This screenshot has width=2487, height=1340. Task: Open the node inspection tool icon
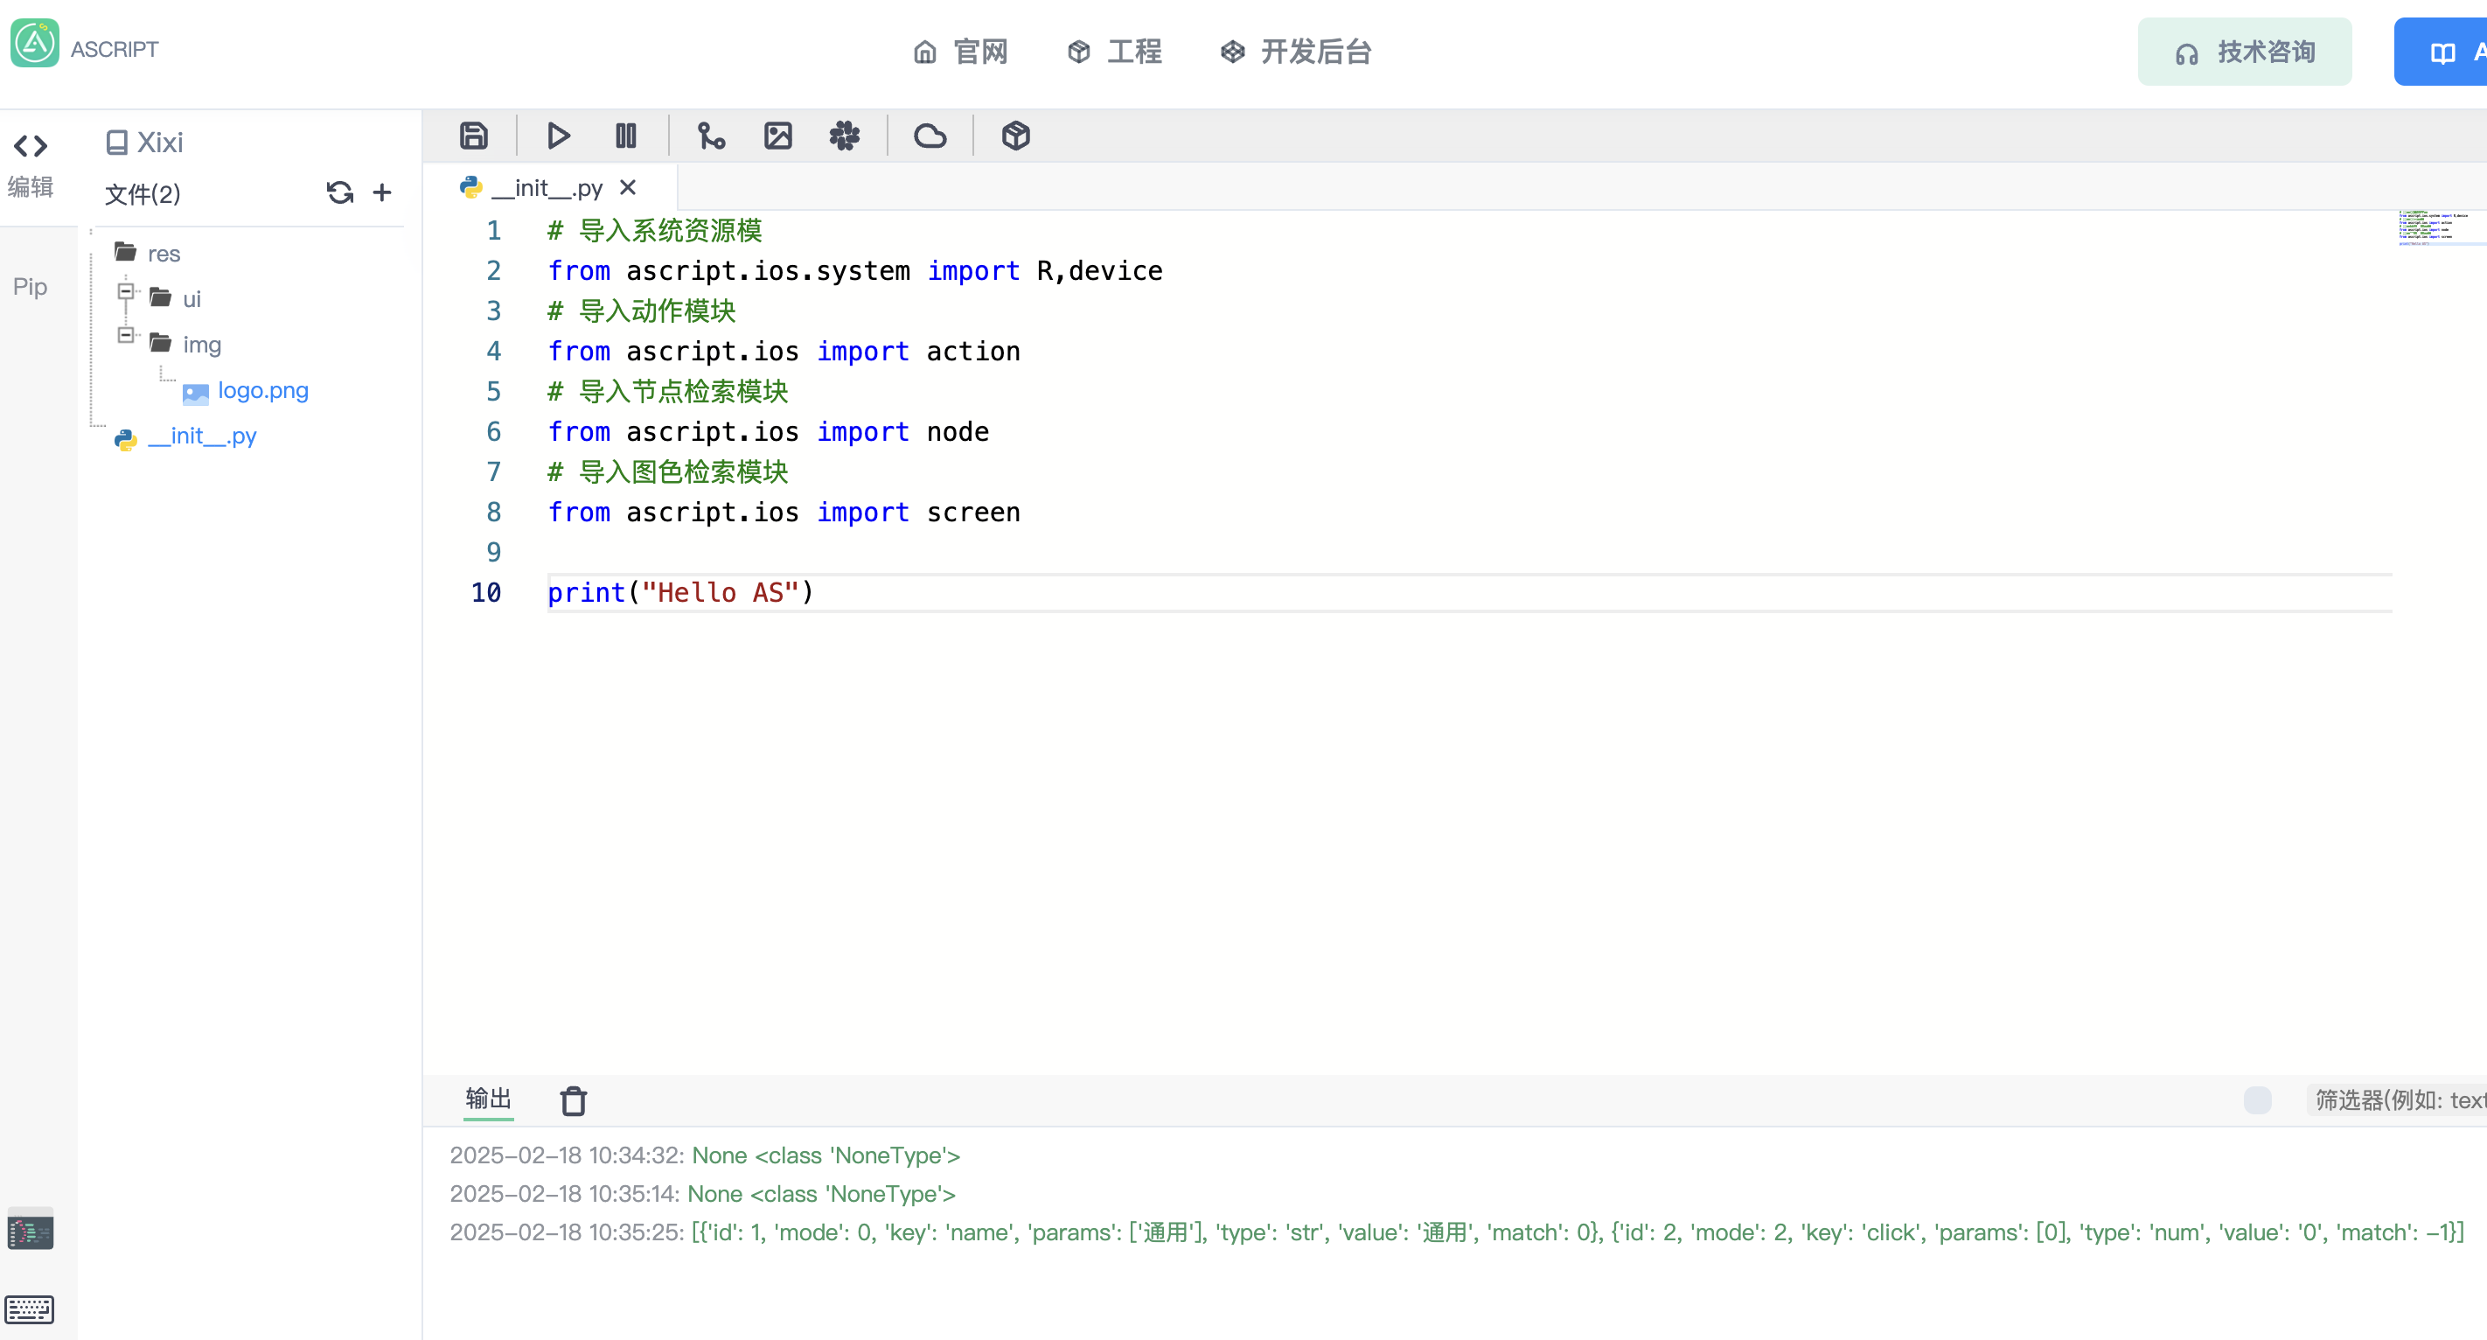[x=712, y=136]
